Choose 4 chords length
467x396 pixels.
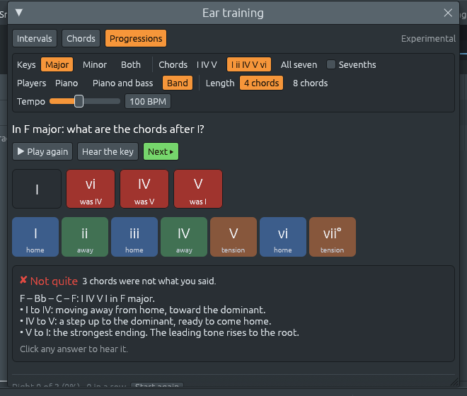click(x=262, y=83)
